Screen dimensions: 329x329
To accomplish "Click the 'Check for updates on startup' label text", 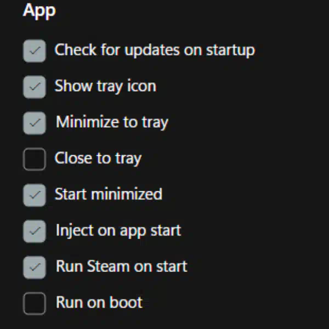I will [155, 50].
